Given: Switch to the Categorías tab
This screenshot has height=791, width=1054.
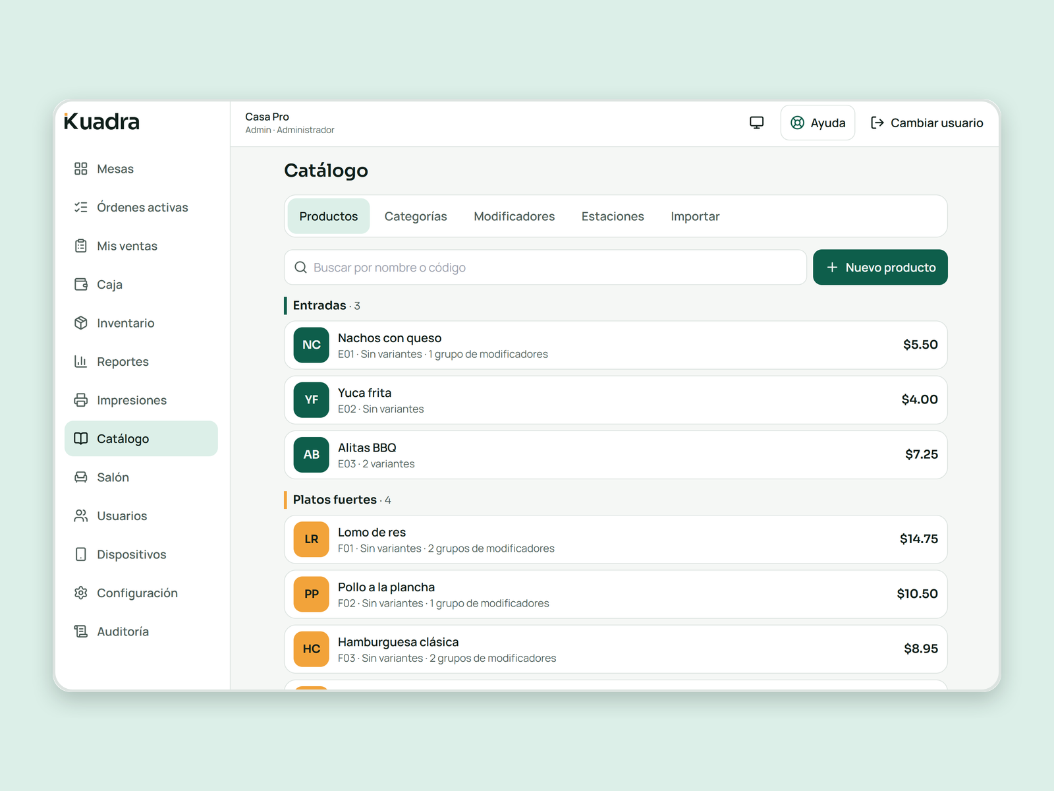Looking at the screenshot, I should [x=416, y=216].
